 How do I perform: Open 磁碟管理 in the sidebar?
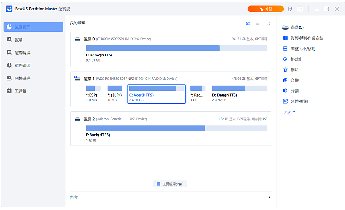click(x=33, y=27)
